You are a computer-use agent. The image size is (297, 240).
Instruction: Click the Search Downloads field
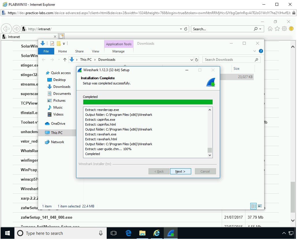click(x=228, y=60)
